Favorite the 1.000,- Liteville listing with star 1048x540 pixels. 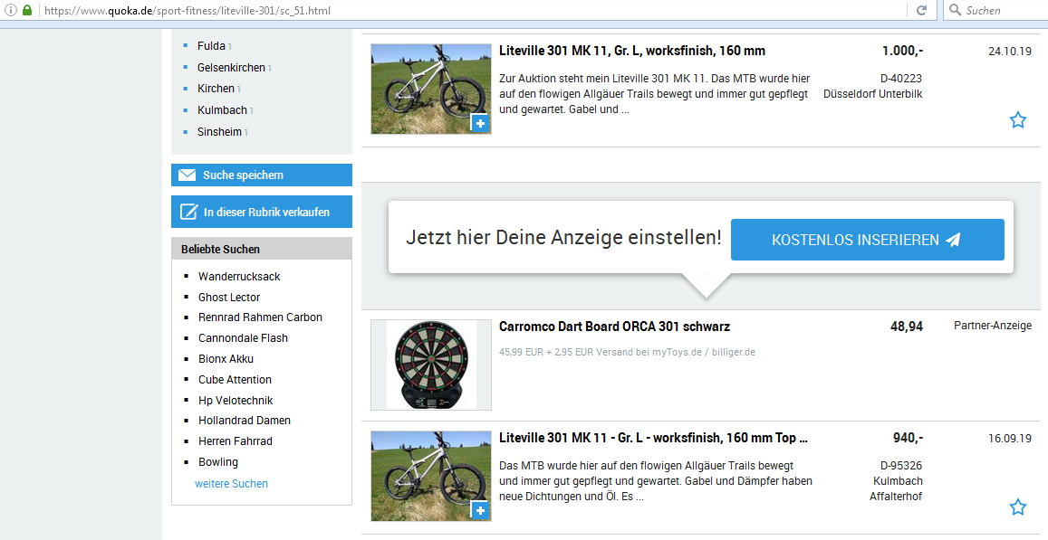click(1017, 120)
